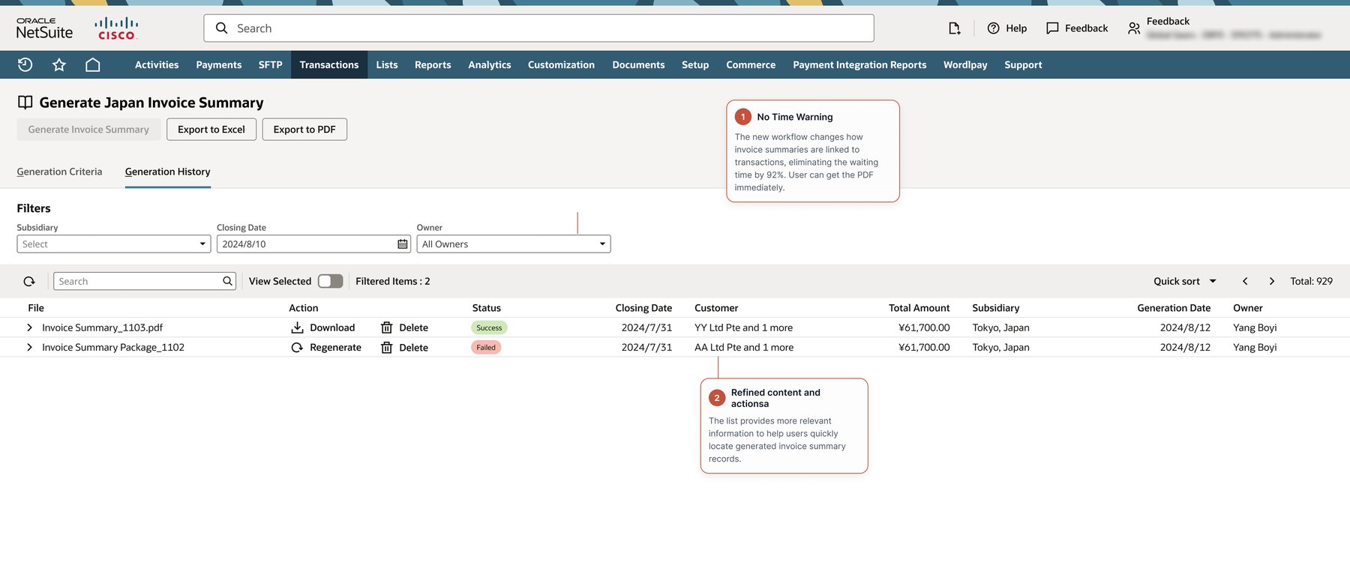Open the Subsidiary select dropdown
The height and width of the screenshot is (577, 1350).
pos(114,244)
